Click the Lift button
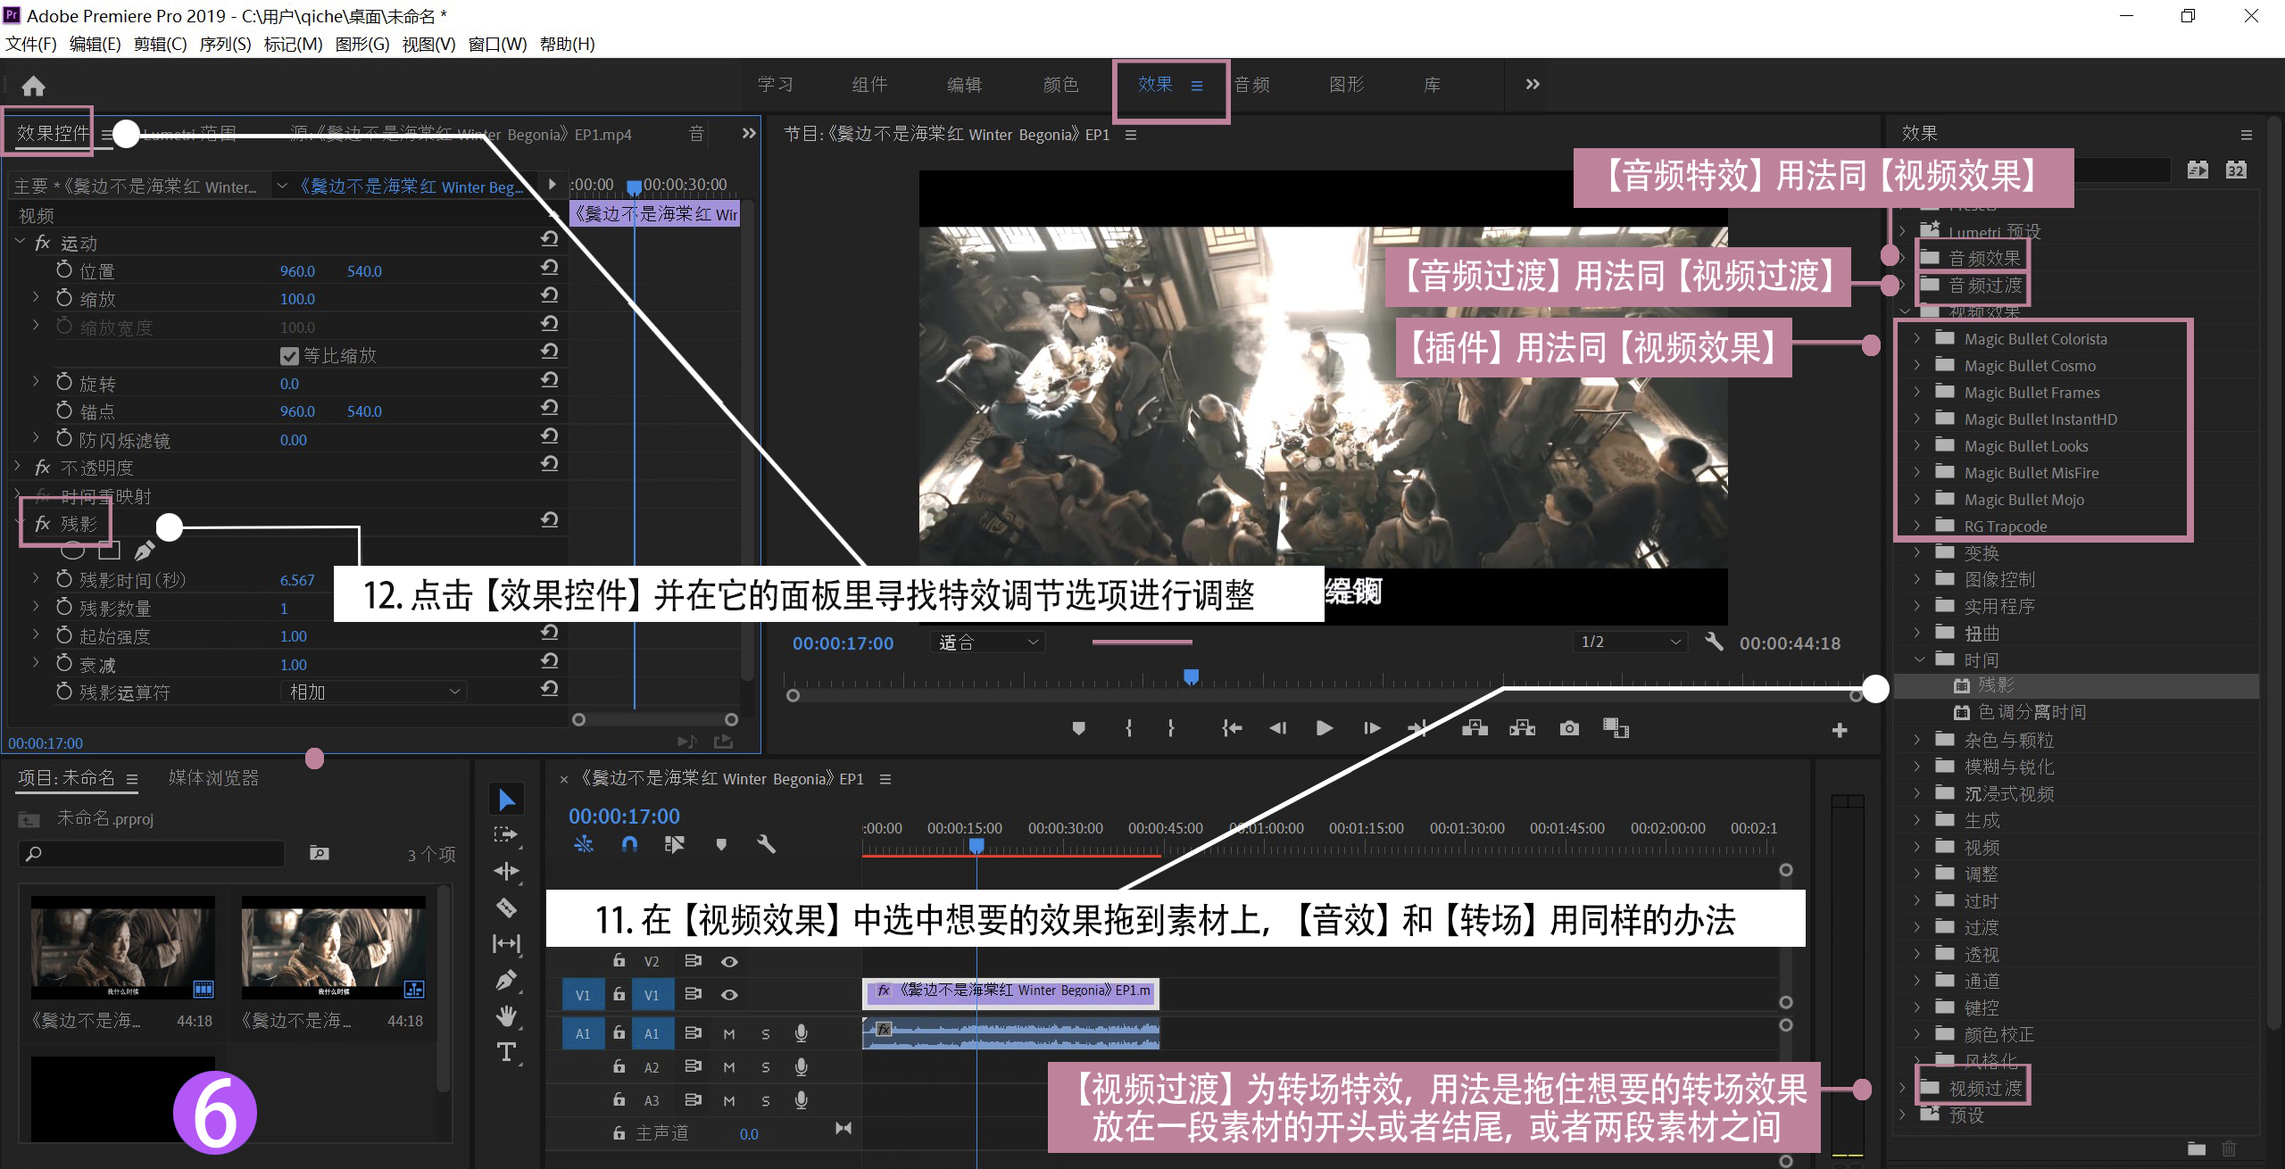Viewport: 2285px width, 1169px height. pos(1475,729)
